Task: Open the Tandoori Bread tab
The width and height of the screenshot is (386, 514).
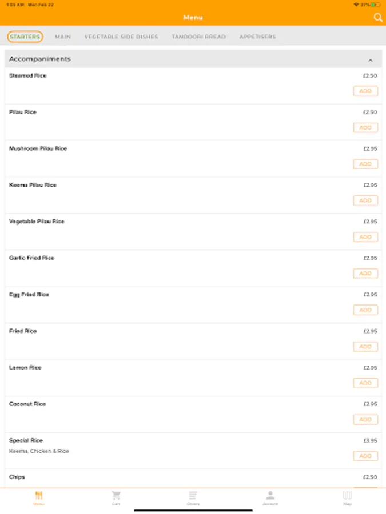Action: tap(198, 37)
